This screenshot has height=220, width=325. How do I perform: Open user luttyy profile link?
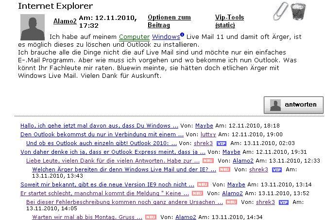208,134
